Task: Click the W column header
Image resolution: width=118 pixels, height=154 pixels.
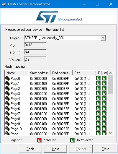Action: (105, 73)
